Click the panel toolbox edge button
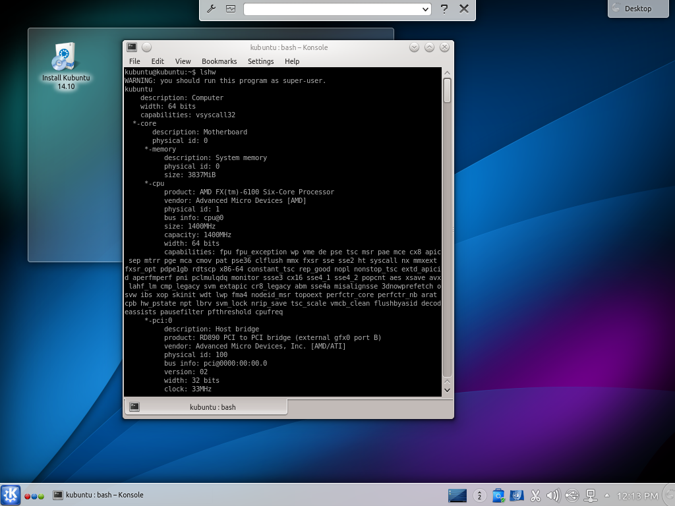 (670, 495)
